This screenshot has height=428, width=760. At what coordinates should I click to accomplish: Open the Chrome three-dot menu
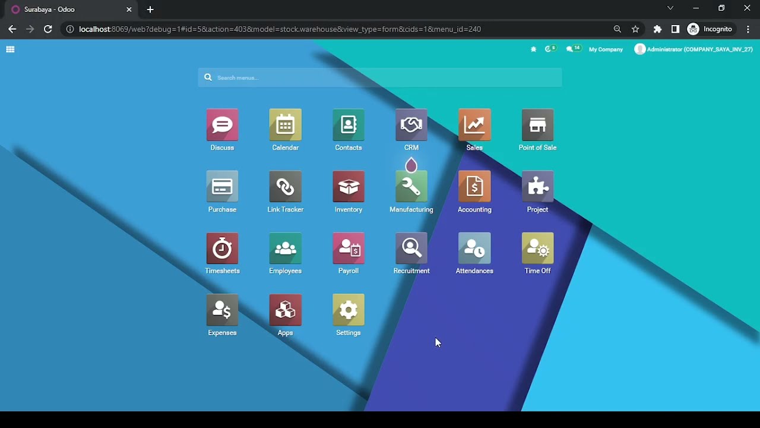coord(748,29)
